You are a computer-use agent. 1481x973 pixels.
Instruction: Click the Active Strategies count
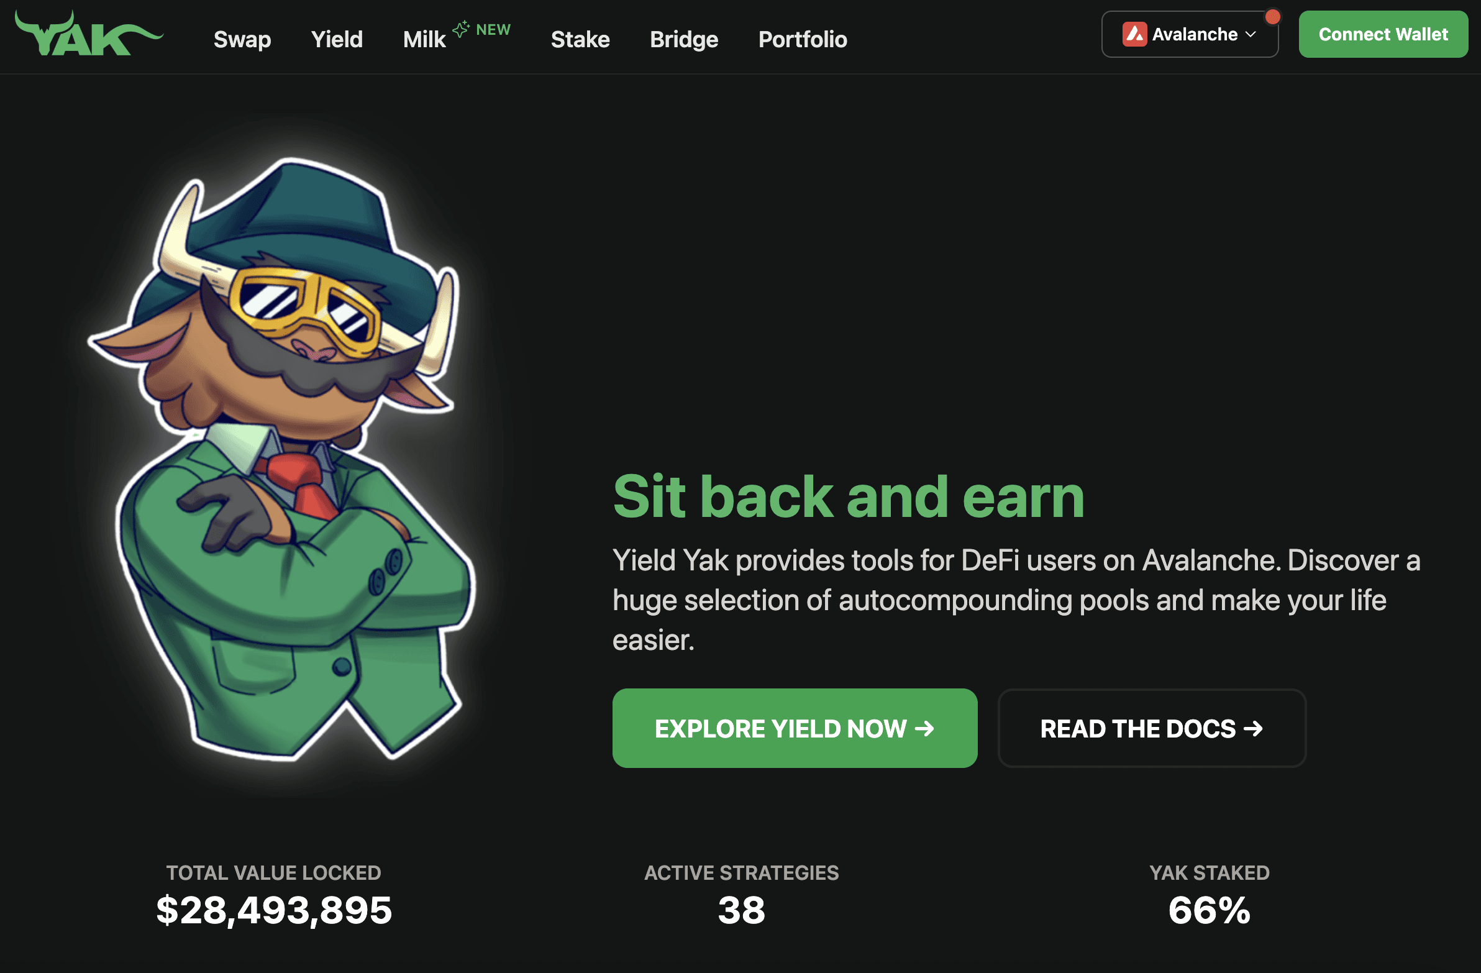pos(741,910)
